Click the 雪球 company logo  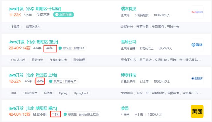(x=197, y=45)
